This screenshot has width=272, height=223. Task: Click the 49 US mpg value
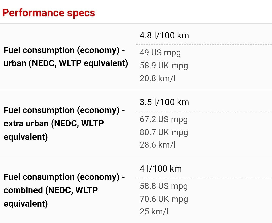point(160,53)
